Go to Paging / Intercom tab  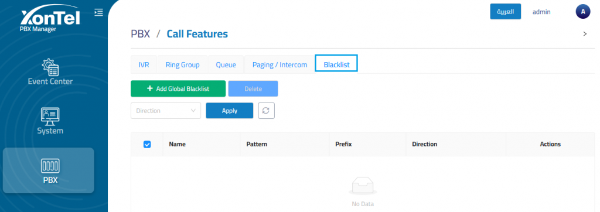[279, 64]
